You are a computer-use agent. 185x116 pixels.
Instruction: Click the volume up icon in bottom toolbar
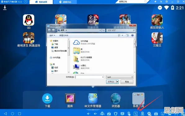coord(95,114)
